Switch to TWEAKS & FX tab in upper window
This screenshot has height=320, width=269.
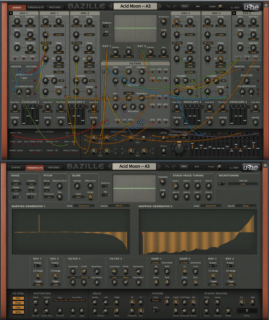[x=36, y=8]
